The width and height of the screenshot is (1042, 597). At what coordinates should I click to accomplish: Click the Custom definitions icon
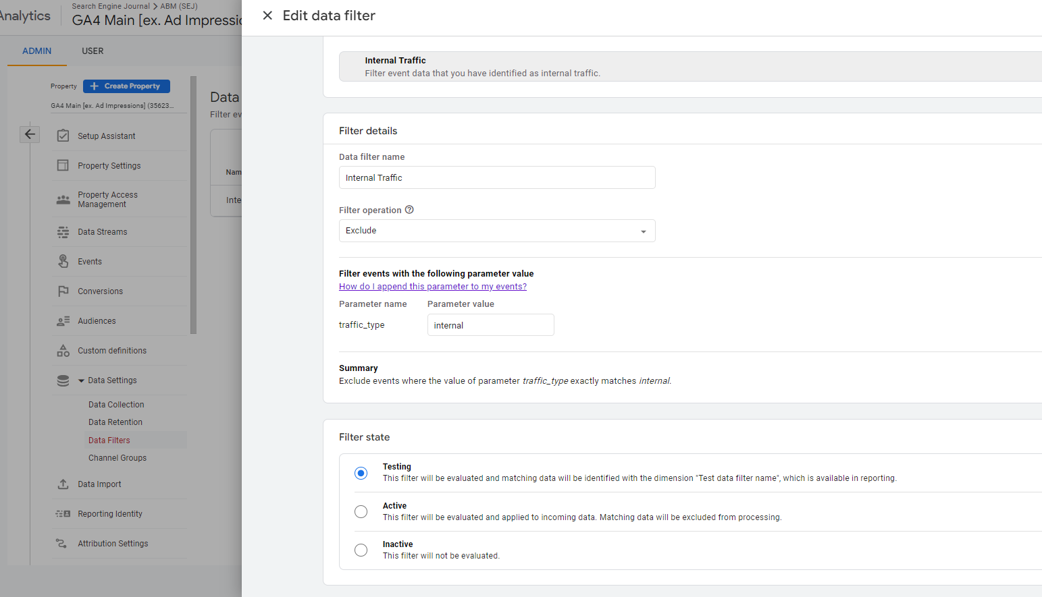click(x=63, y=350)
